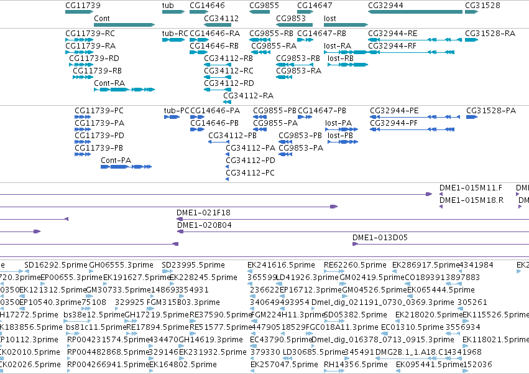Select the CG9853-PA protein label
The image size is (529, 374).
pyautogui.click(x=301, y=148)
